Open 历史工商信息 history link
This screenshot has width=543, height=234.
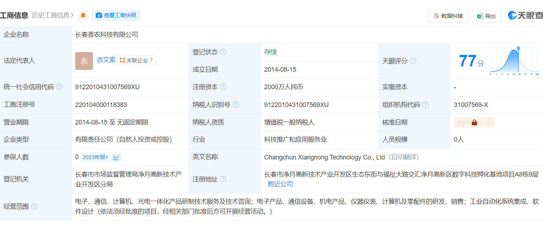coord(53,15)
